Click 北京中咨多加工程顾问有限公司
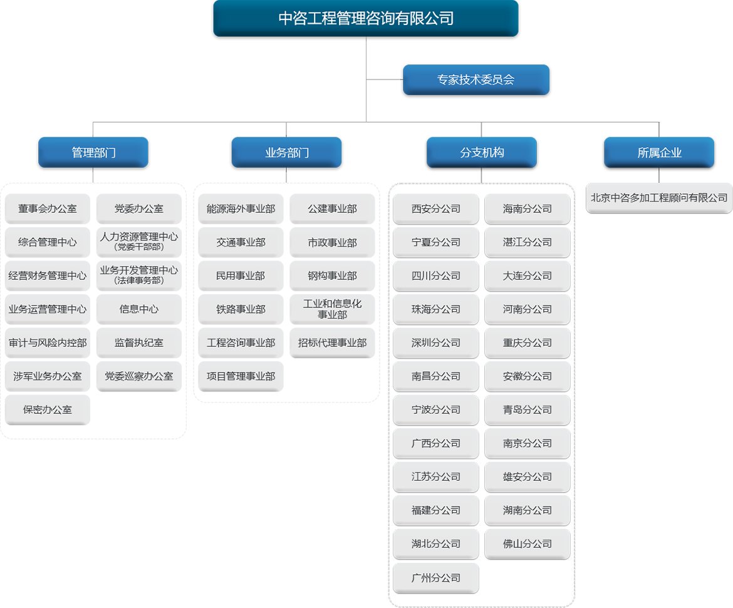733x608 pixels. coord(659,198)
